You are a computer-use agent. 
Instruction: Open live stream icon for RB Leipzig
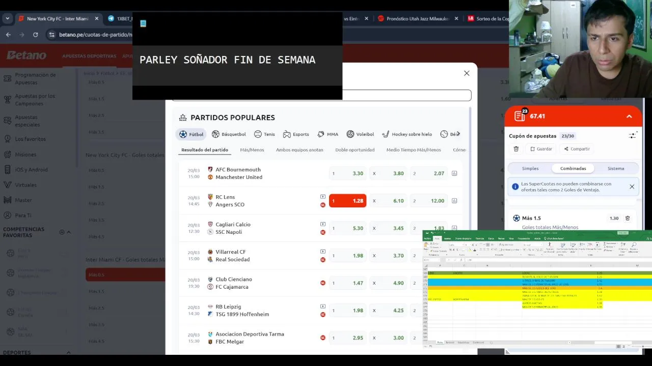click(x=322, y=307)
